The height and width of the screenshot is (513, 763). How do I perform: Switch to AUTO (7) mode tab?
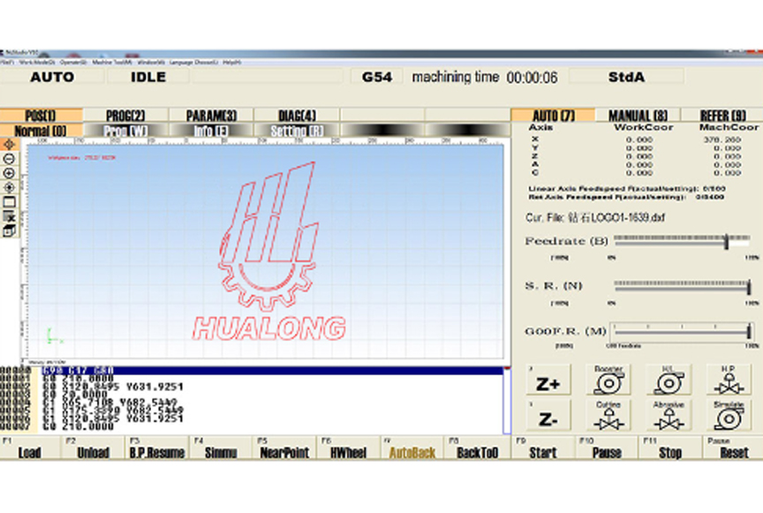[554, 116]
